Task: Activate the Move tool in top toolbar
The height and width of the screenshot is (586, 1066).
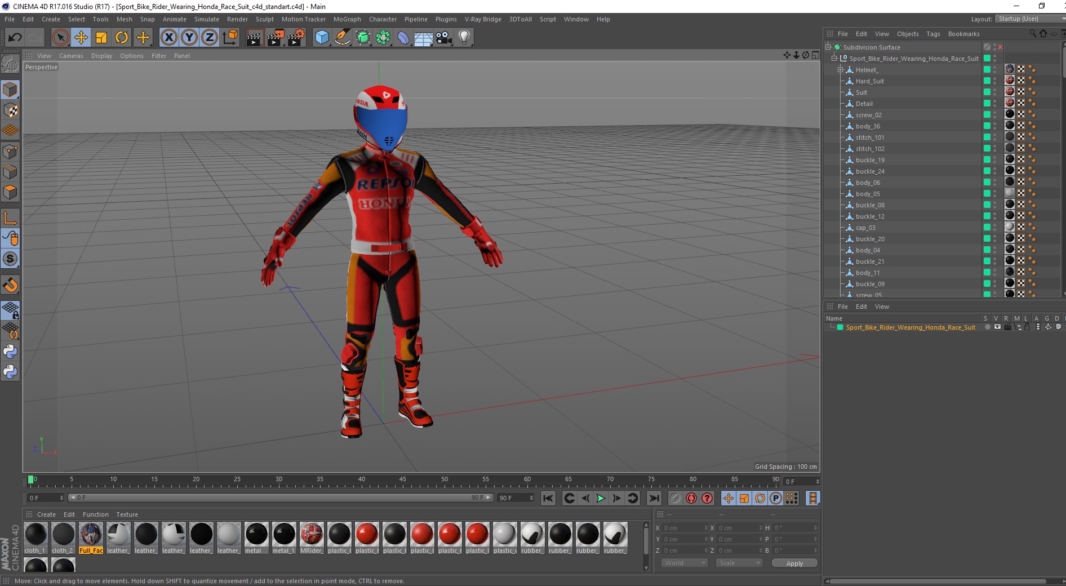Action: click(81, 38)
